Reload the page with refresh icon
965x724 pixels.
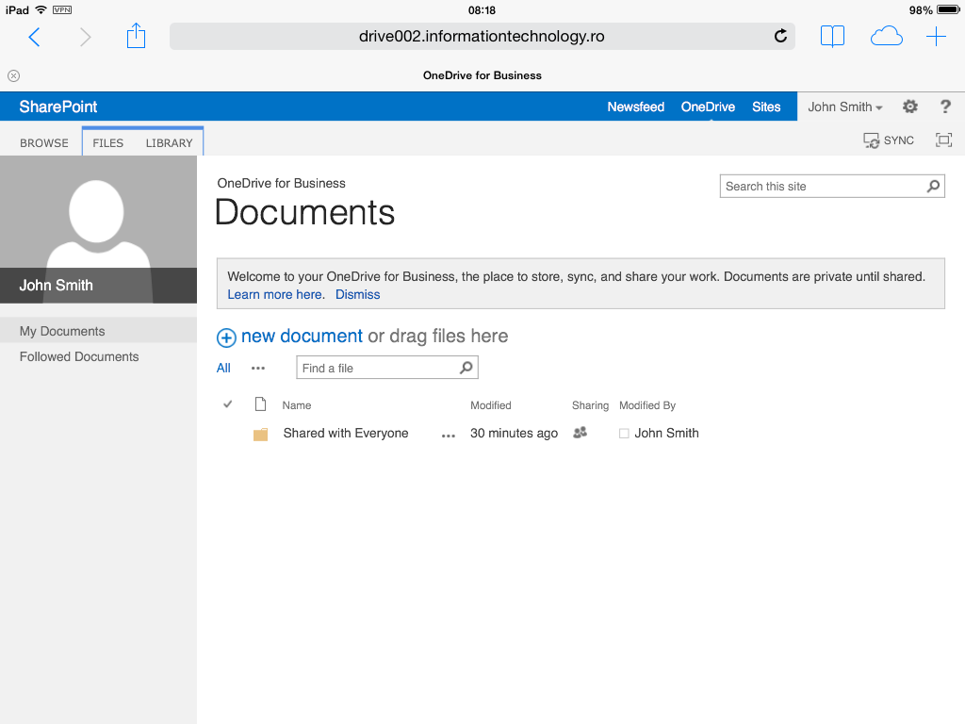(x=780, y=37)
